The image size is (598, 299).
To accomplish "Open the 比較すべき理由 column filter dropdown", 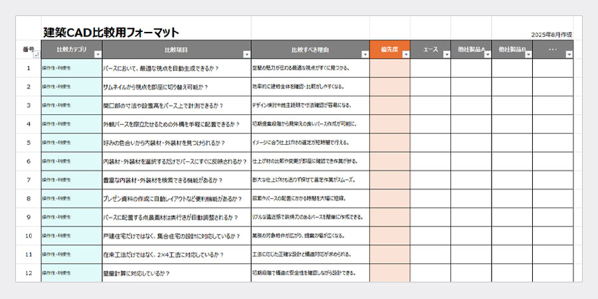I will coord(365,54).
